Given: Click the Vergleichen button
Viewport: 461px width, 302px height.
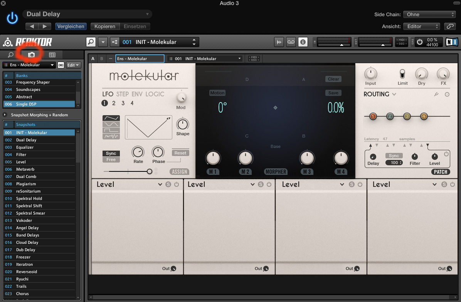Looking at the screenshot, I should click(71, 27).
